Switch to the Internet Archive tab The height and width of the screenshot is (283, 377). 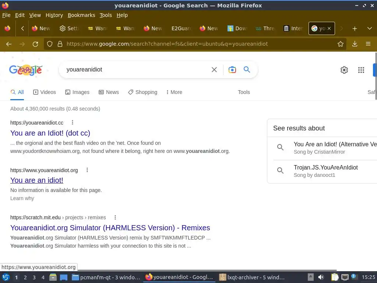click(293, 28)
